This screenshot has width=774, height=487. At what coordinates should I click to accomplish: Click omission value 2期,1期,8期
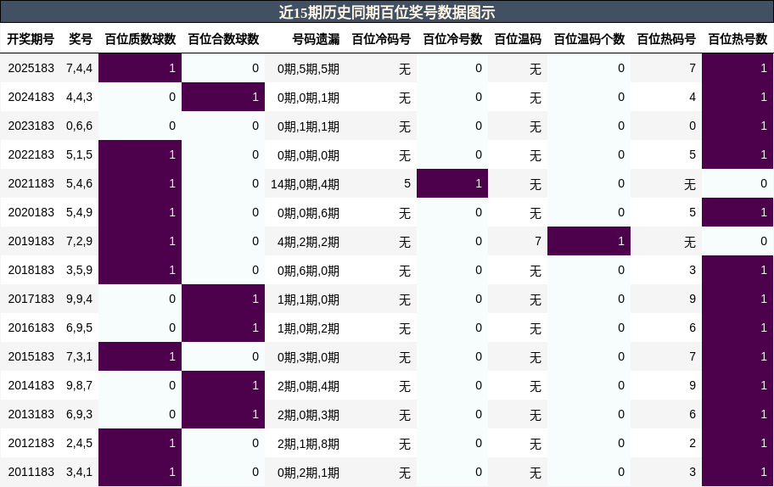[x=309, y=444]
